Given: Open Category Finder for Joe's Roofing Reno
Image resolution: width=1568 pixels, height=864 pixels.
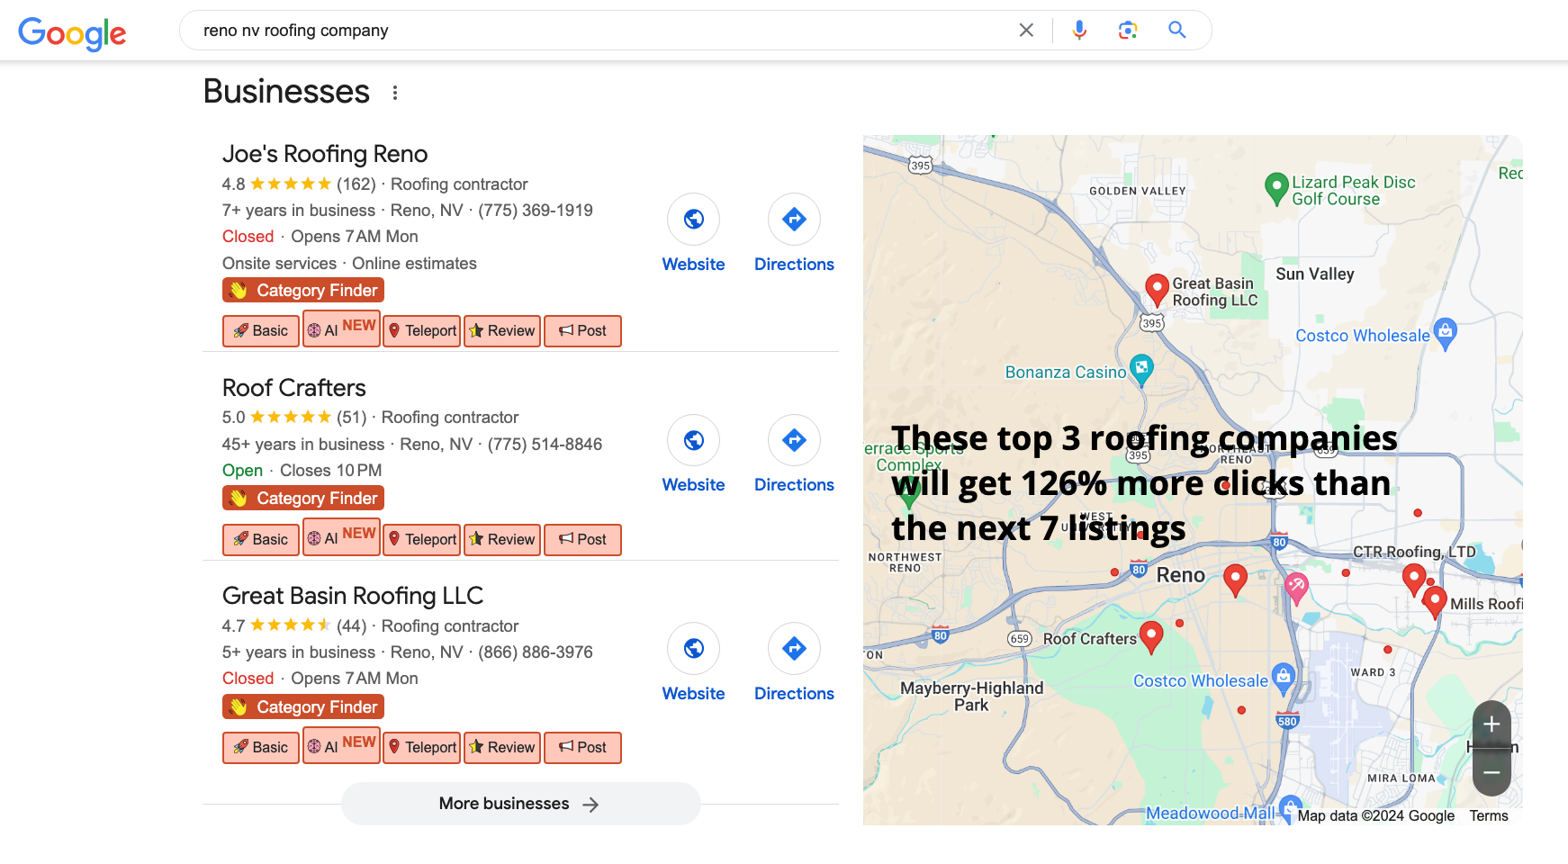Looking at the screenshot, I should [x=303, y=290].
